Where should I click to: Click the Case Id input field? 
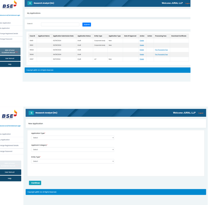[x=60, y=24]
